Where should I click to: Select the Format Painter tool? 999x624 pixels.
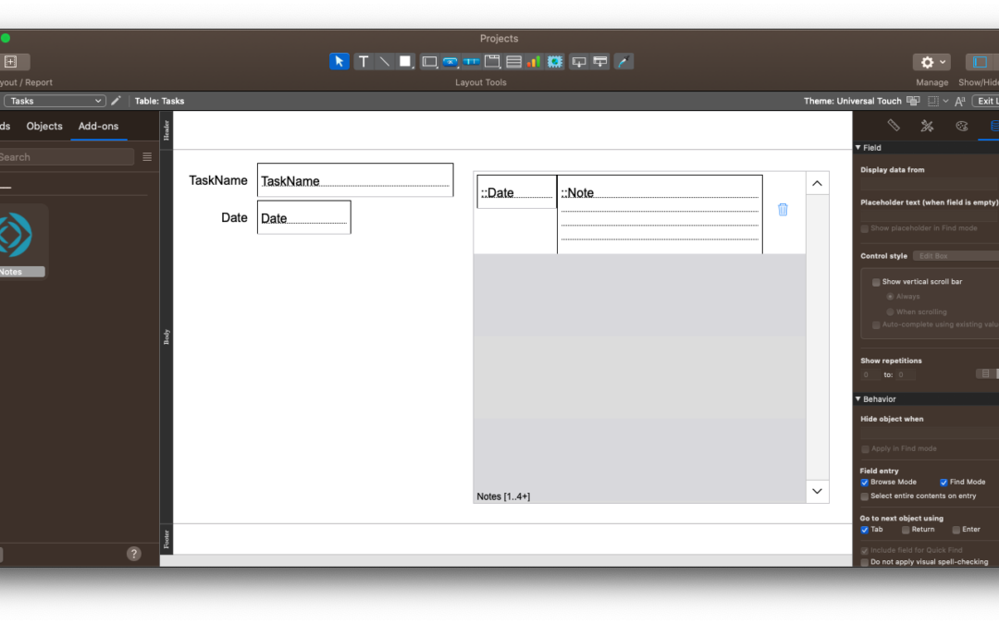623,62
